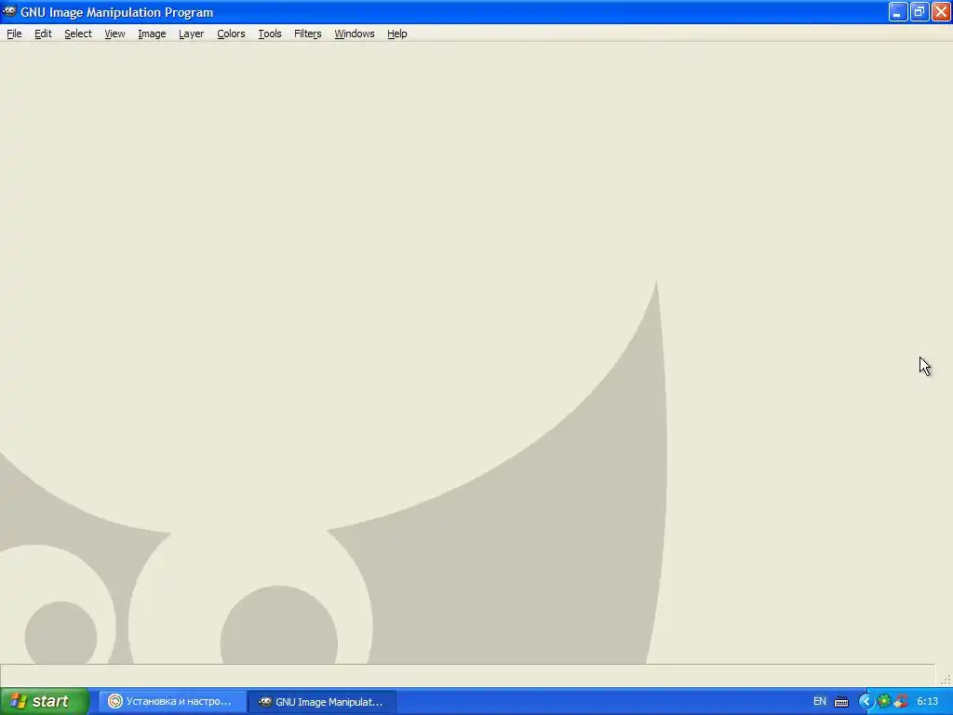Close the GIMP window
The height and width of the screenshot is (715, 953).
coord(941,12)
